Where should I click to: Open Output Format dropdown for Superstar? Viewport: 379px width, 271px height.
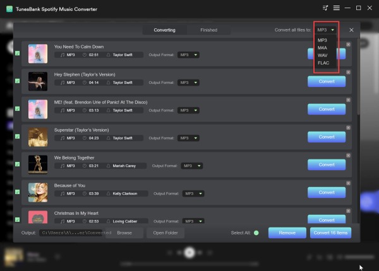coord(188,138)
